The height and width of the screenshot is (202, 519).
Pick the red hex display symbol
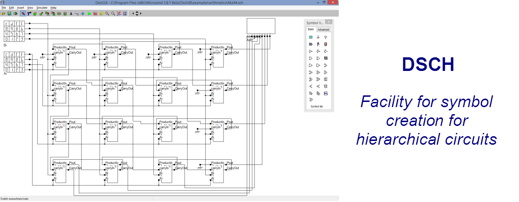[326, 44]
